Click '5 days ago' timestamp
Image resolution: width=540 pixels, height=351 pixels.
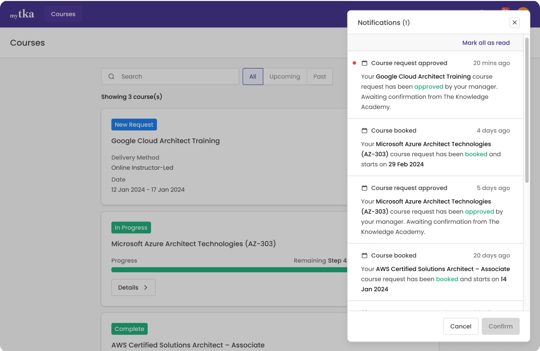pyautogui.click(x=493, y=188)
